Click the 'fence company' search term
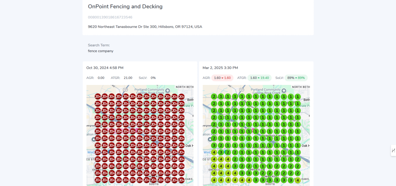The width and height of the screenshot is (396, 186). [101, 51]
